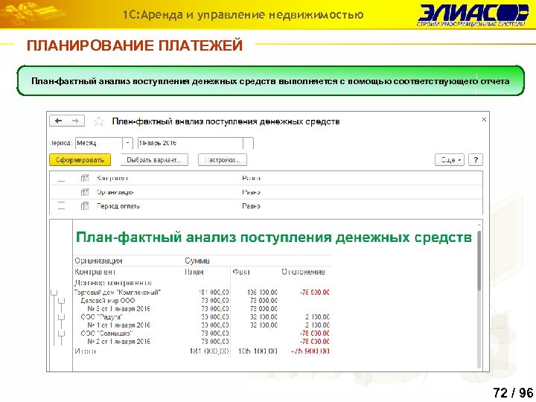This screenshot has height=402, width=536.
Task: Click the Итого plan value 181 000,00
Action: 209,351
